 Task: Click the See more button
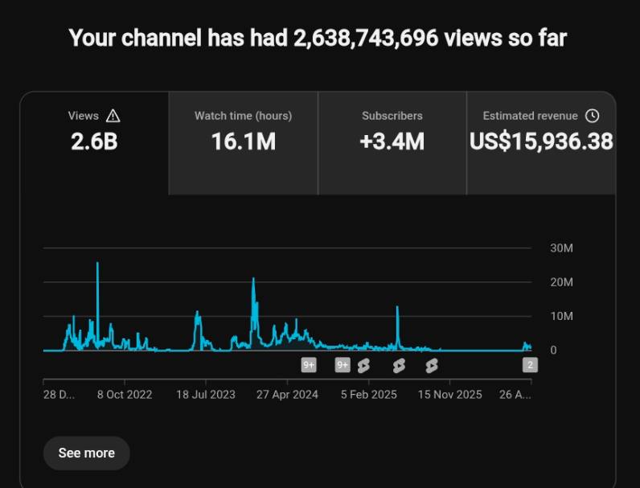87,453
